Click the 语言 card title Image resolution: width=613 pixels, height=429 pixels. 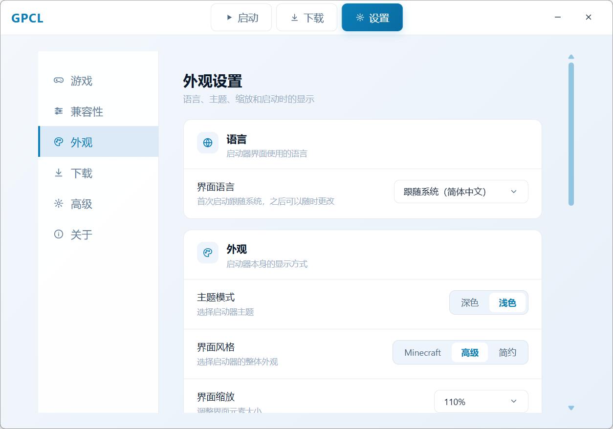tap(237, 139)
